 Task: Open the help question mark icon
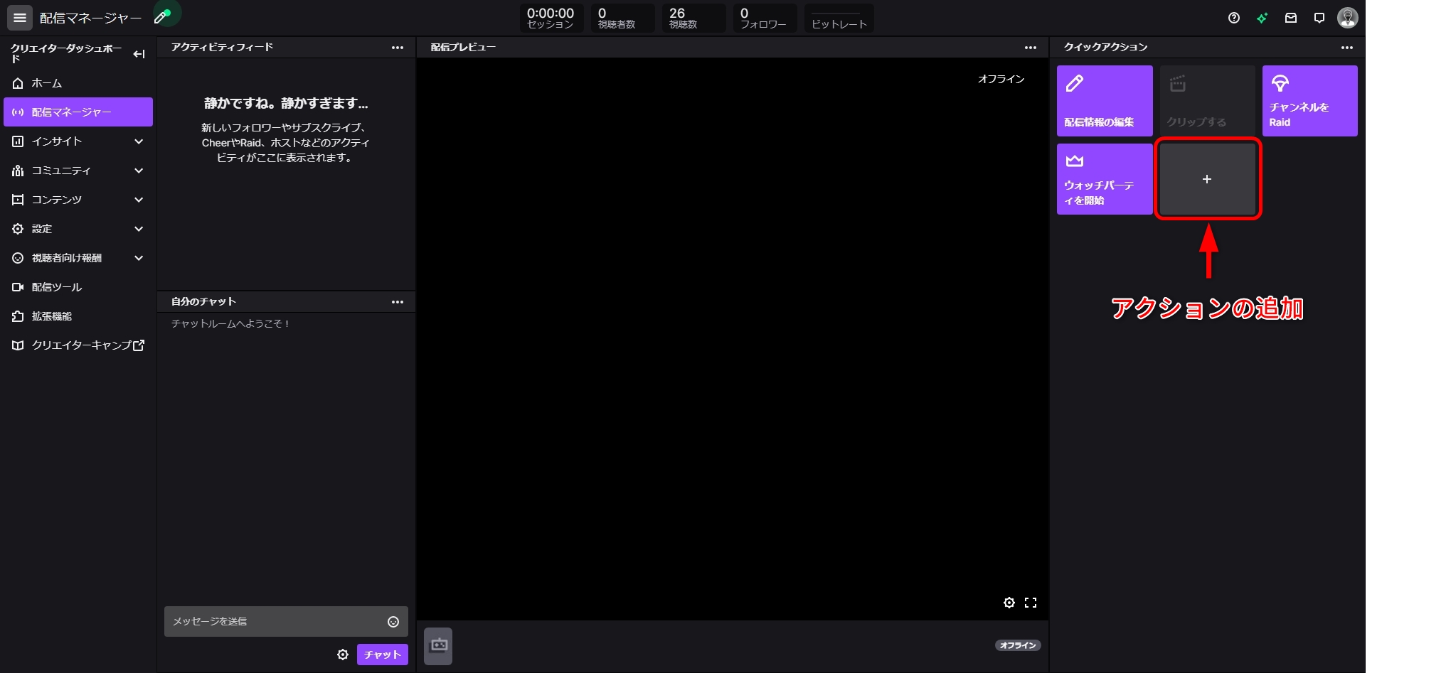click(x=1234, y=18)
